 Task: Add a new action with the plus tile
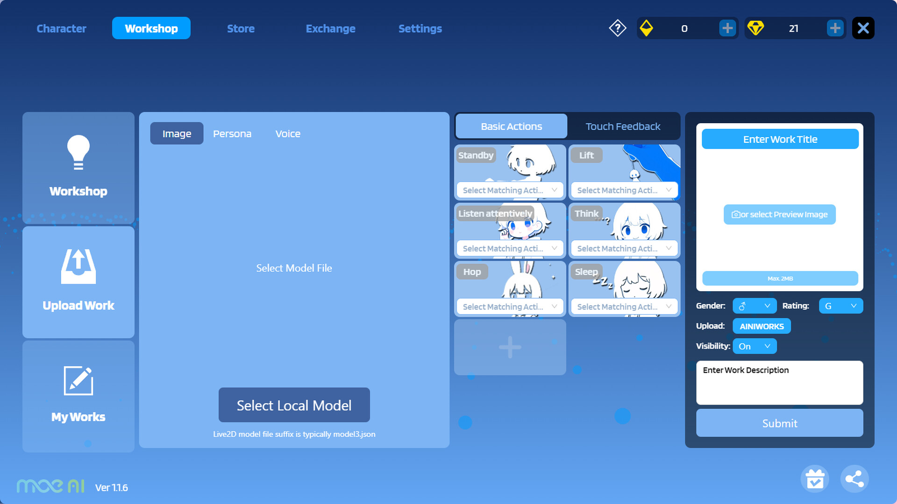510,347
